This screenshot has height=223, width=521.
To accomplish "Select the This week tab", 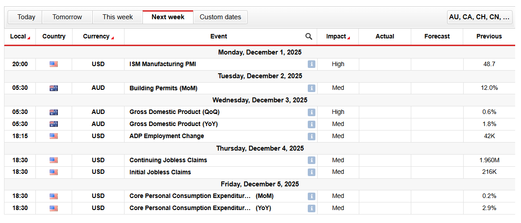I will (x=117, y=17).
